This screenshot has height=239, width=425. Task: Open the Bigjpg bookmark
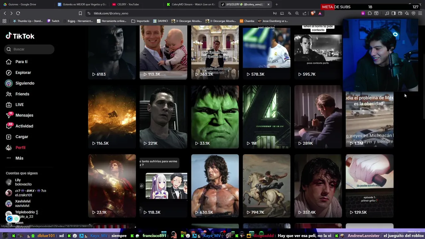[x=78, y=21]
